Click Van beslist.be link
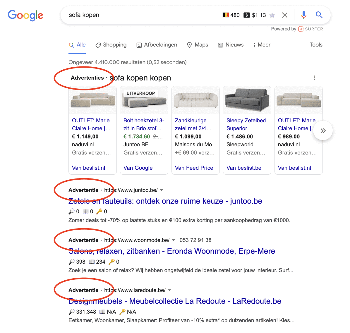Screen dimensions: 350x333 pos(244,168)
